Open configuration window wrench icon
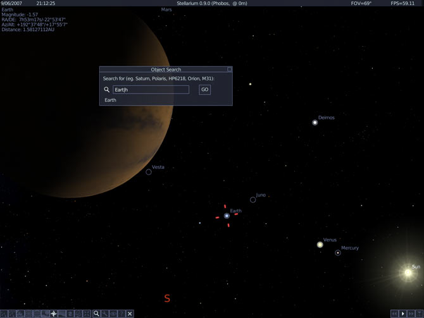The width and height of the screenshot is (424, 318). click(105, 314)
